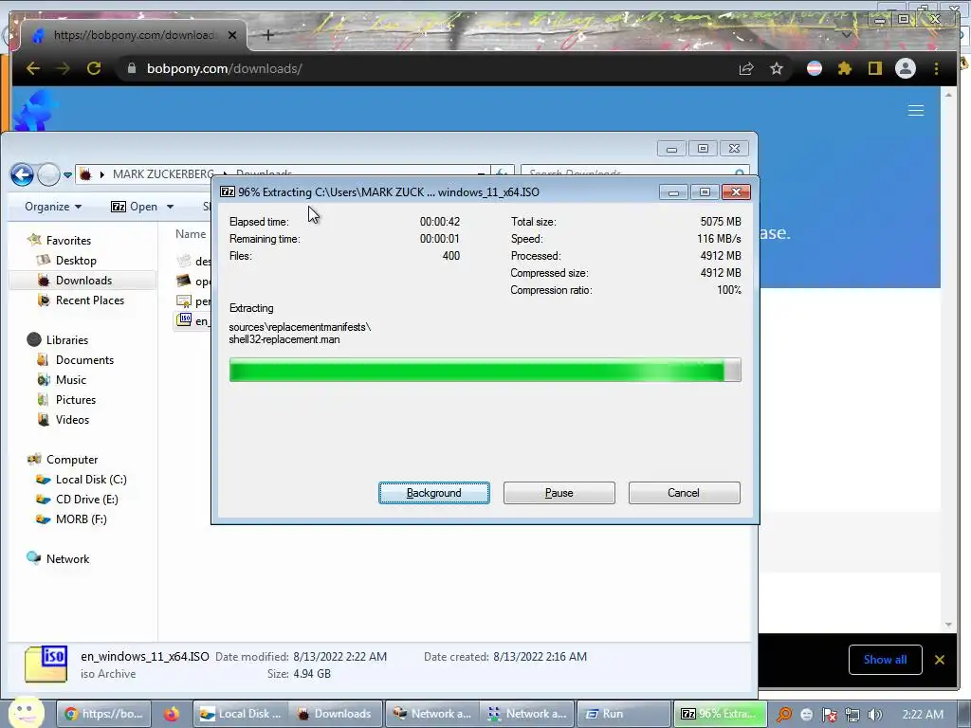Open Chrome three-dot menu
This screenshot has height=728, width=971.
[x=936, y=68]
